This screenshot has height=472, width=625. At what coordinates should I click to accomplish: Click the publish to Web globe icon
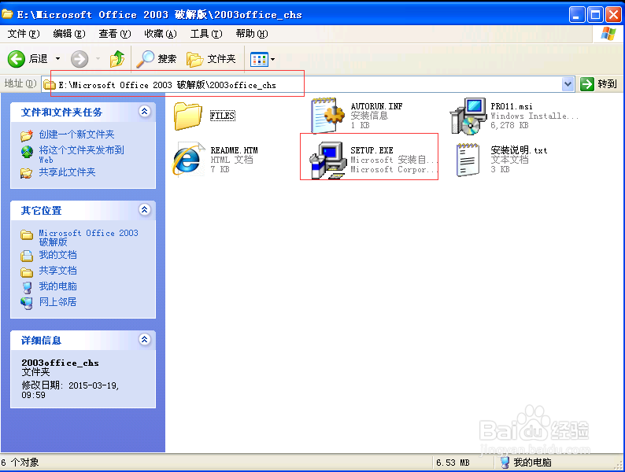27,152
